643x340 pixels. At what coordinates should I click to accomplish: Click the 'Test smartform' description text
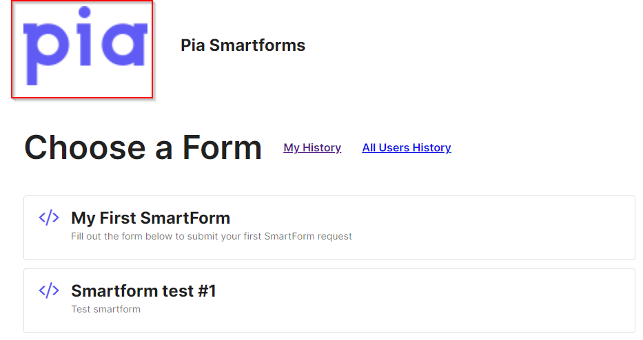[x=106, y=309]
